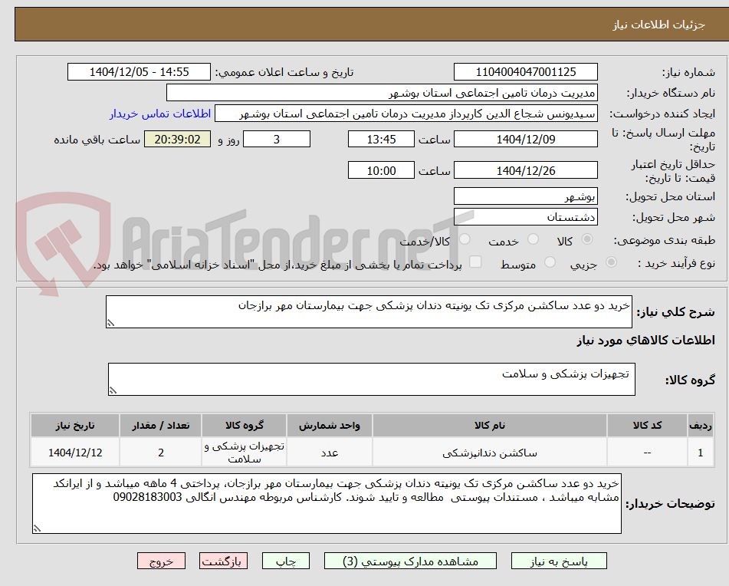Click the جزئیات اطلاعات نیاز page title
The image size is (729, 586).
coord(658,25)
